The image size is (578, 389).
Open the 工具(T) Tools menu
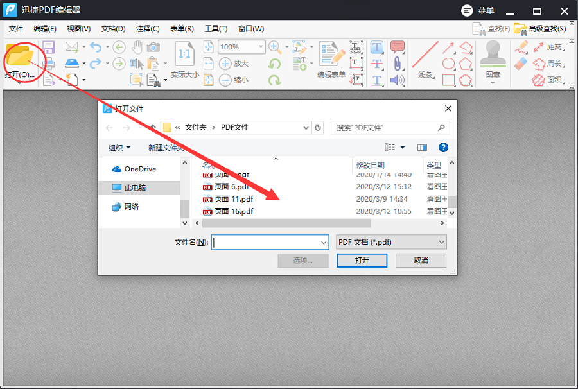pyautogui.click(x=216, y=29)
